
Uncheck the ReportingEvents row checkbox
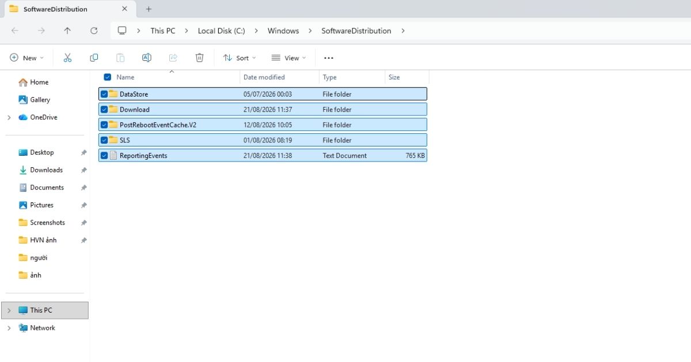tap(104, 155)
